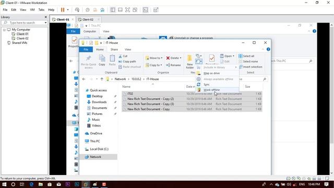This screenshot has width=334, height=188.
Task: Expand the recent locations dropdown arrow
Action: (x=97, y=79)
